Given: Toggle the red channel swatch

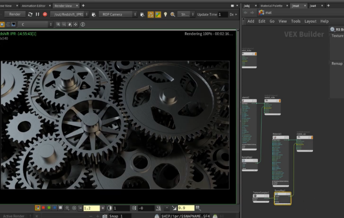Looking at the screenshot, I should tap(43, 208).
